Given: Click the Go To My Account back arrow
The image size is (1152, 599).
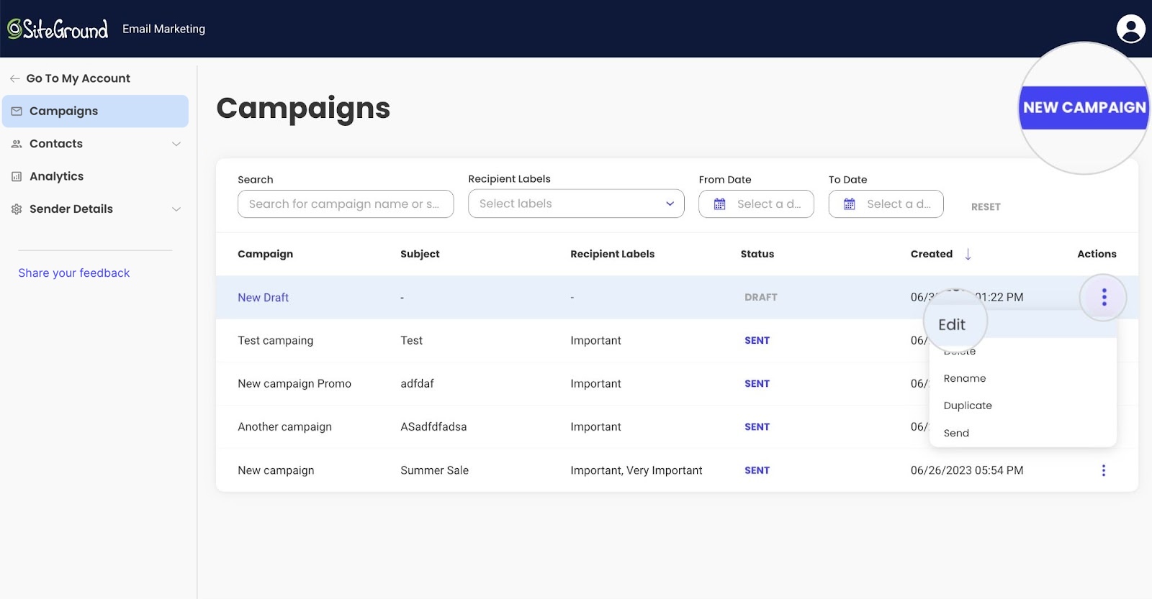Looking at the screenshot, I should (x=14, y=78).
